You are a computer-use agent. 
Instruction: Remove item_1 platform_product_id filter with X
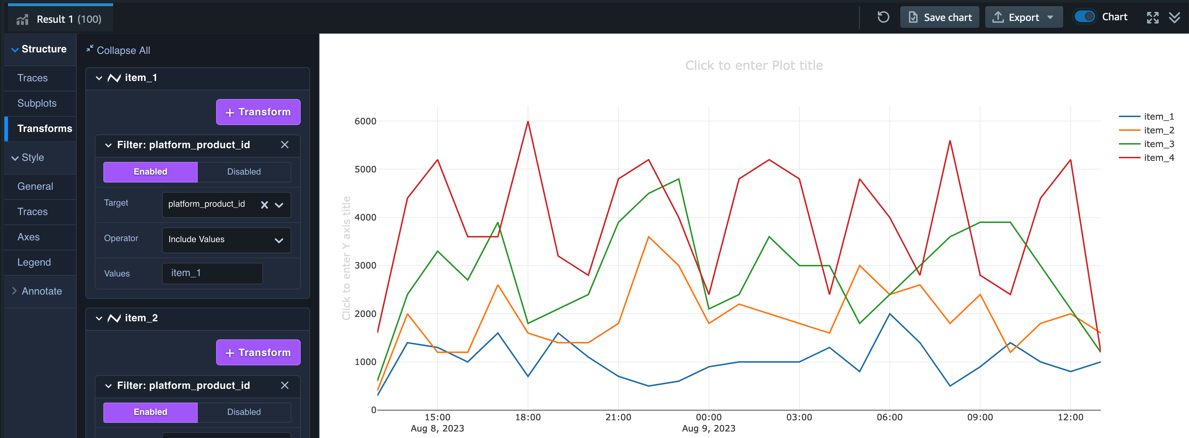pos(285,145)
